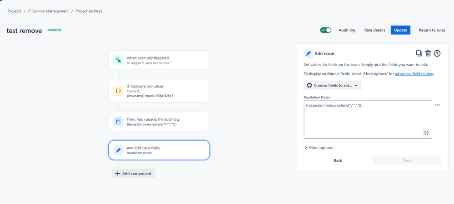Click the smart value curly braces button
The image size is (454, 204).
(x=426, y=133)
